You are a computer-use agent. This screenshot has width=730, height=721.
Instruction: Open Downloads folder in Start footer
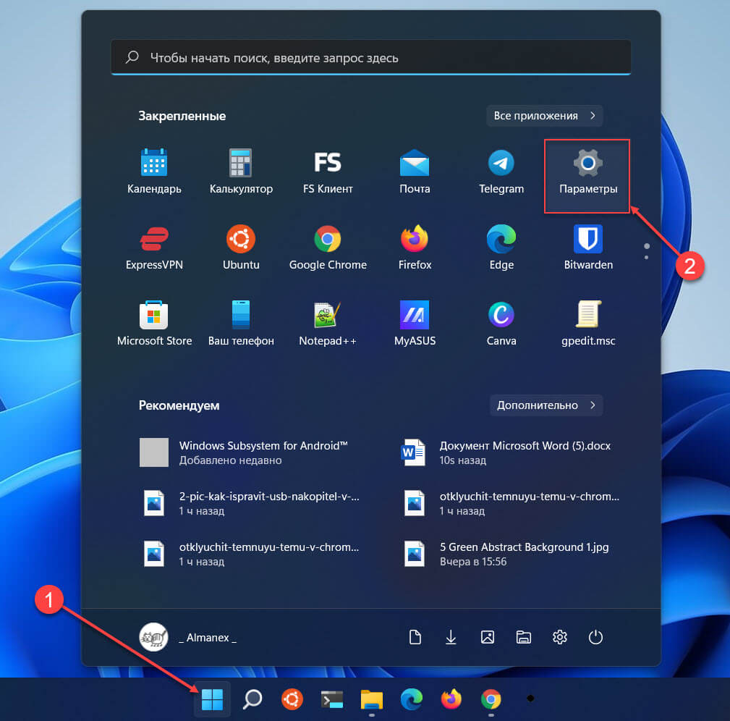(x=451, y=637)
